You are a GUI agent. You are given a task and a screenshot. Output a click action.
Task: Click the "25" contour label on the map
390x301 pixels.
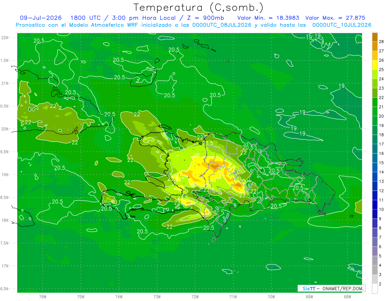(197, 156)
